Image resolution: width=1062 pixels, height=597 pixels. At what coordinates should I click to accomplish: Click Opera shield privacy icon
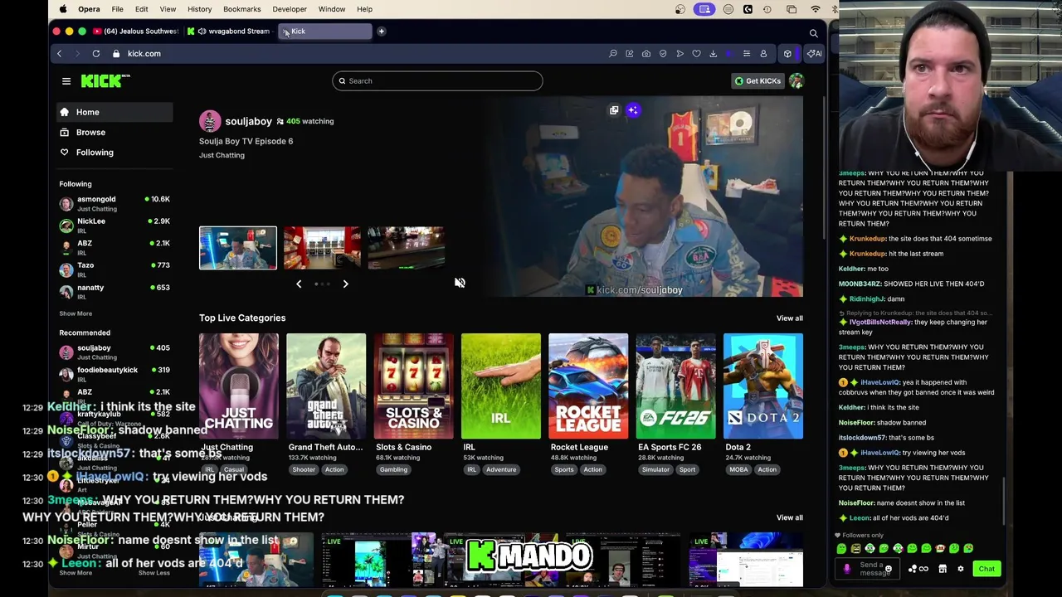[663, 54]
